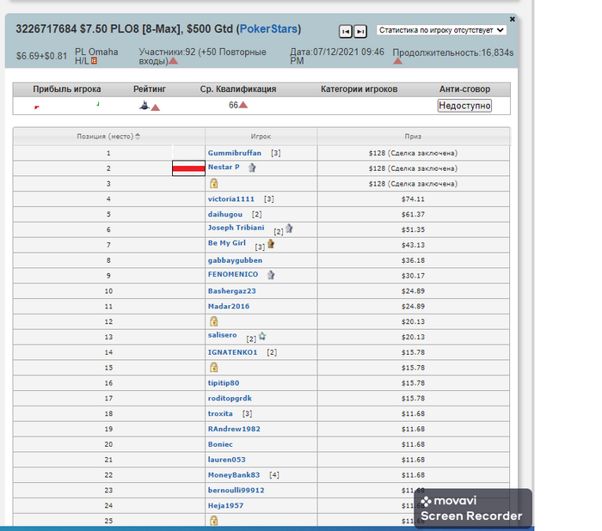Open IGNATENKO1 player profile
The image size is (602, 531).
[x=233, y=352]
